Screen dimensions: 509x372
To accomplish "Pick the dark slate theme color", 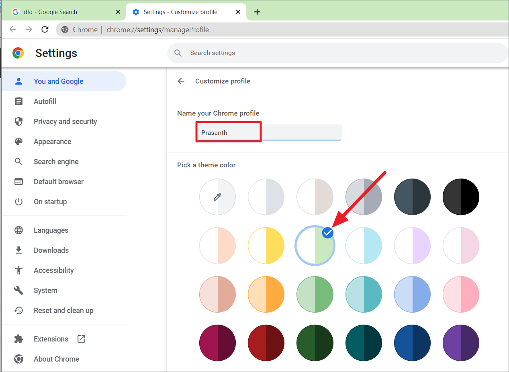I will click(x=412, y=197).
